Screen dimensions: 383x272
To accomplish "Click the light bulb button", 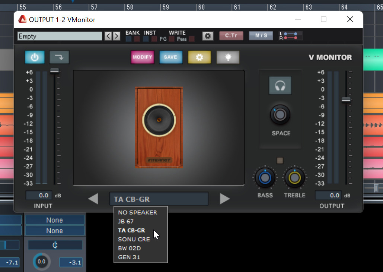I will tap(228, 57).
